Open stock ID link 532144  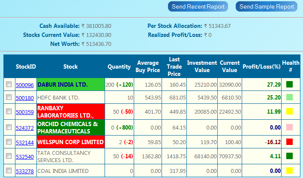[25, 142]
